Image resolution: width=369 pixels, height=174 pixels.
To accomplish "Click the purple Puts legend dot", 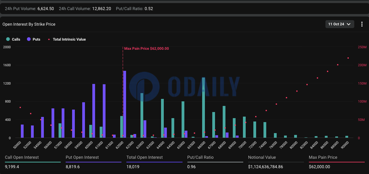I will 29,39.
